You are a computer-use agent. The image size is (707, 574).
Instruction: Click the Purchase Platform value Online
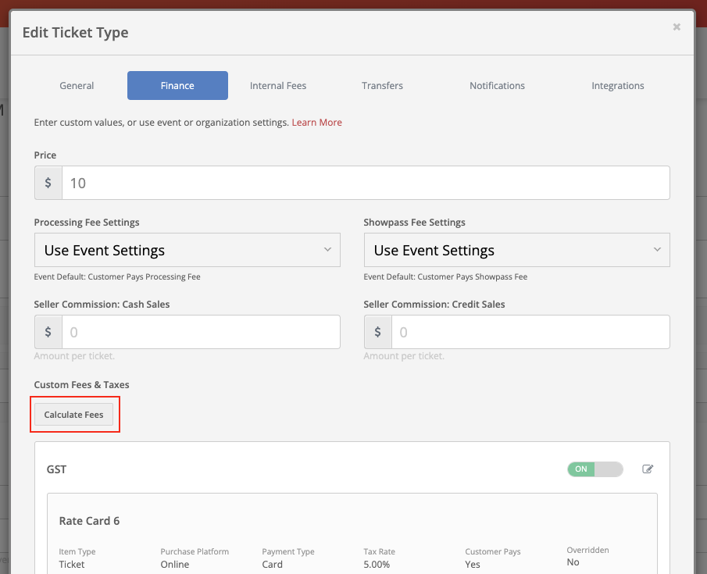[x=174, y=564]
